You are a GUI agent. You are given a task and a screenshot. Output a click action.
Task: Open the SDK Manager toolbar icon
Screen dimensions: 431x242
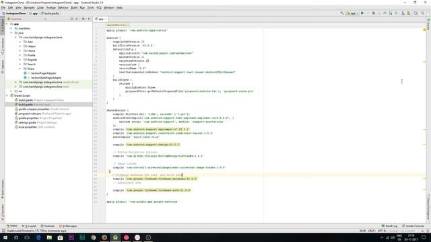click(409, 13)
